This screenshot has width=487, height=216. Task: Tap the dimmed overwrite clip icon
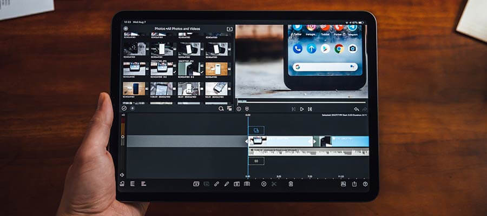click(x=206, y=184)
